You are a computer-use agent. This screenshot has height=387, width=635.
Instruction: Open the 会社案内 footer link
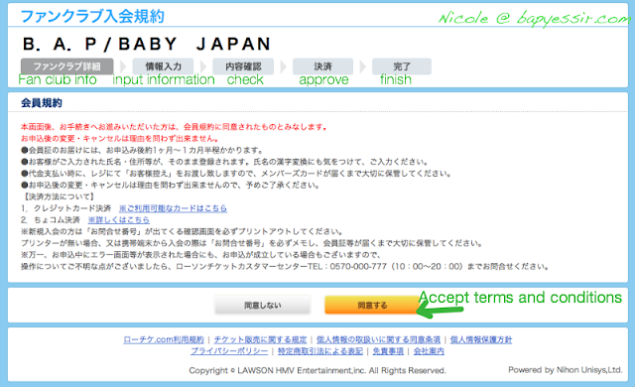click(x=429, y=351)
